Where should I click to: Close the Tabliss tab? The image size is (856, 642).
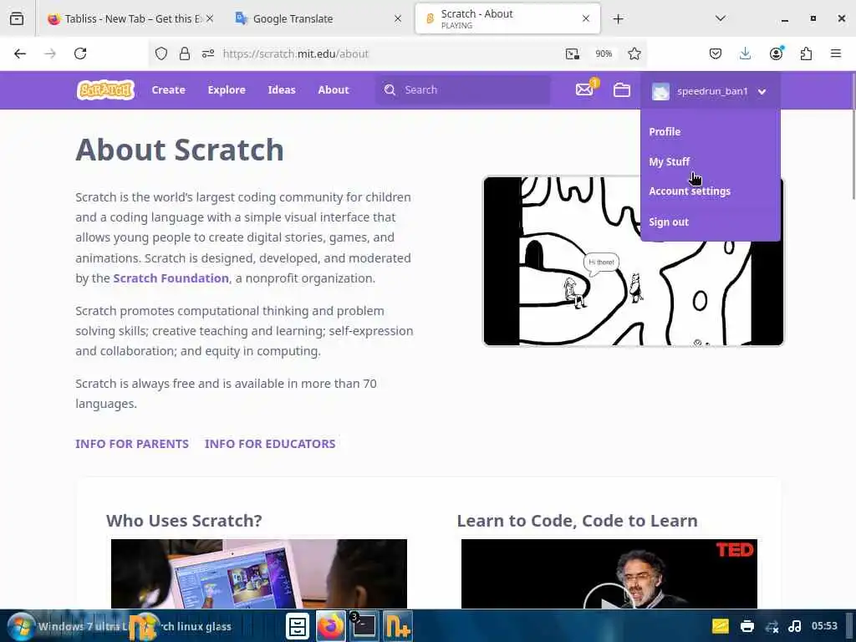210,18
